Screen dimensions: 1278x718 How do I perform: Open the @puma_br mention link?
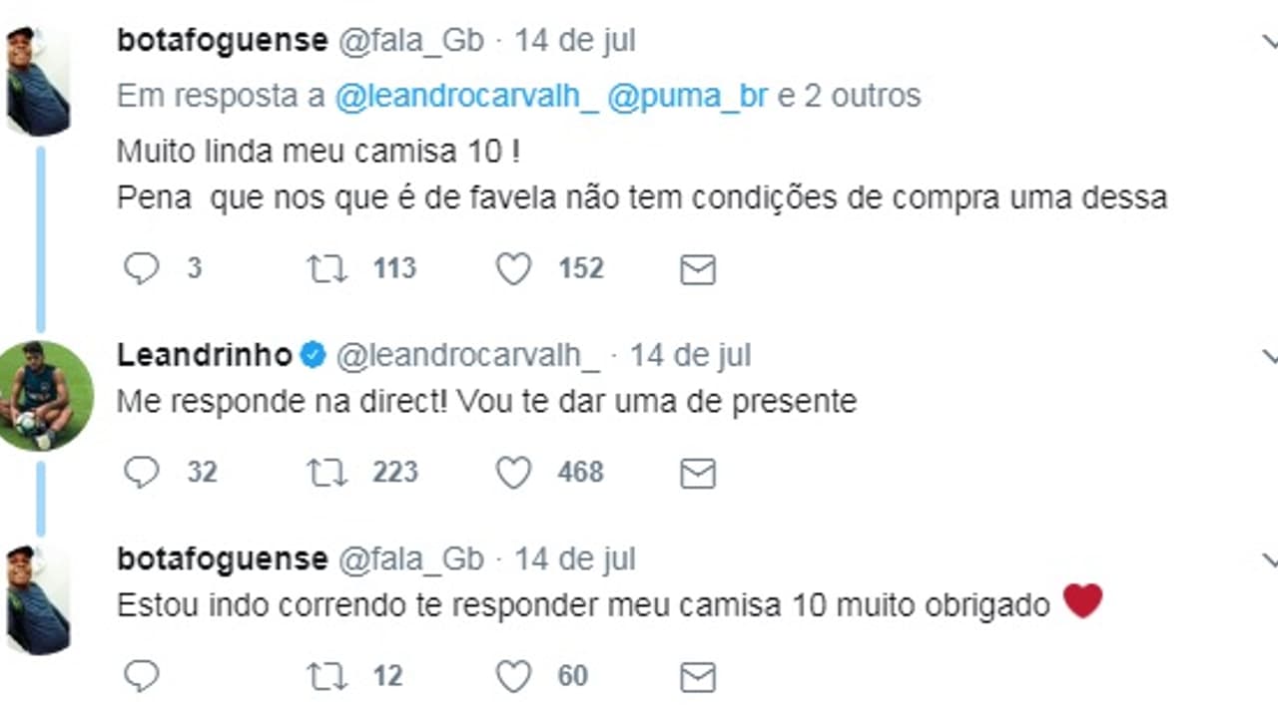point(687,96)
